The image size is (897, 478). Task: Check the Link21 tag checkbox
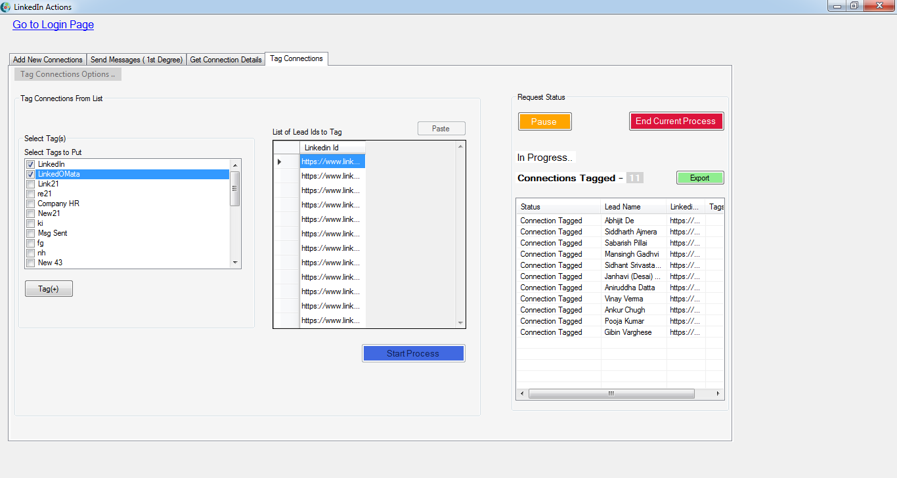click(30, 184)
